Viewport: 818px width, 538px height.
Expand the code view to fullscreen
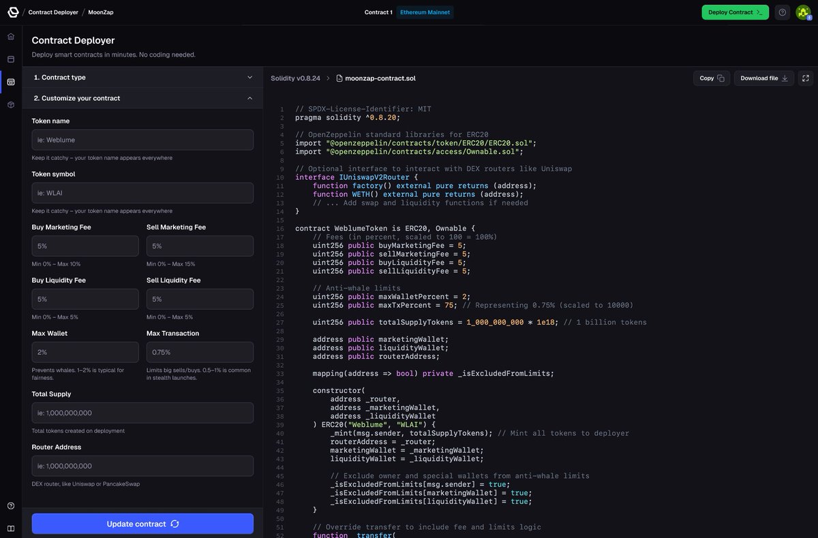pyautogui.click(x=805, y=78)
